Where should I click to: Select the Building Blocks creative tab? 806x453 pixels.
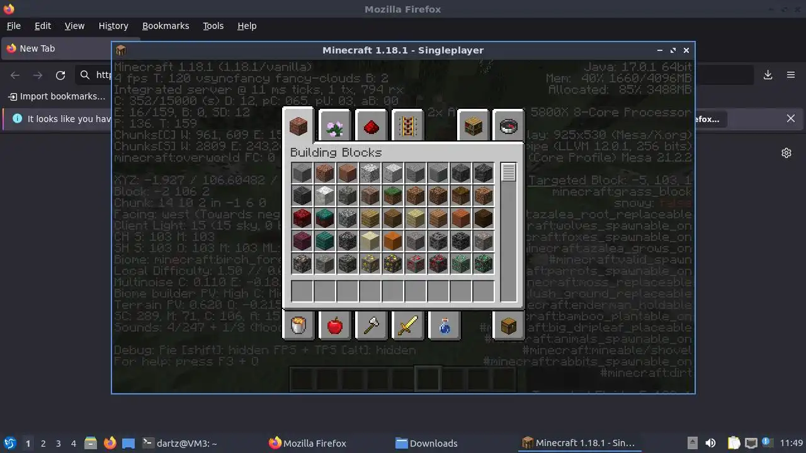pos(298,125)
